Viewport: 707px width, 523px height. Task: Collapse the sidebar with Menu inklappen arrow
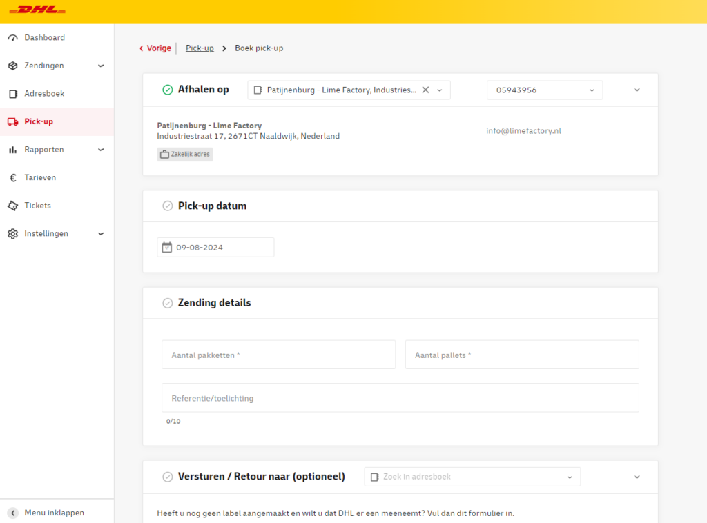coord(12,513)
